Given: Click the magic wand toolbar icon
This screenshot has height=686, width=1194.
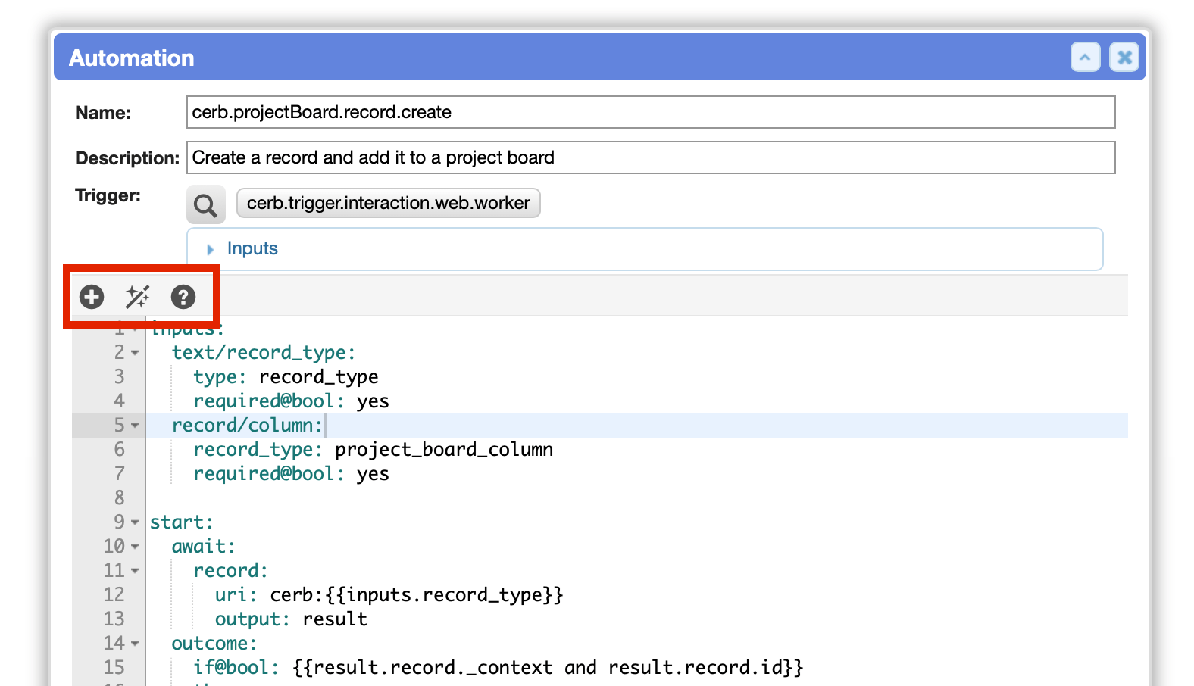Looking at the screenshot, I should (x=137, y=297).
